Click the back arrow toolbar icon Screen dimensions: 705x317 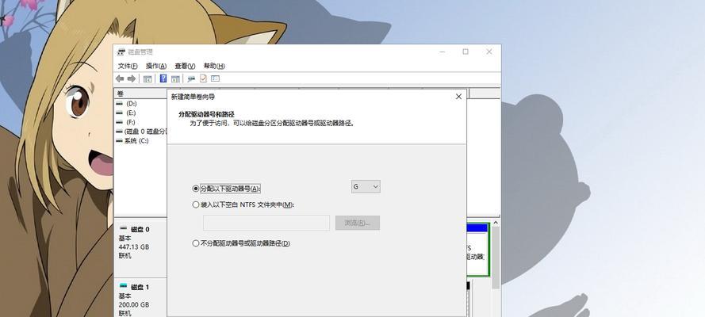coord(120,78)
